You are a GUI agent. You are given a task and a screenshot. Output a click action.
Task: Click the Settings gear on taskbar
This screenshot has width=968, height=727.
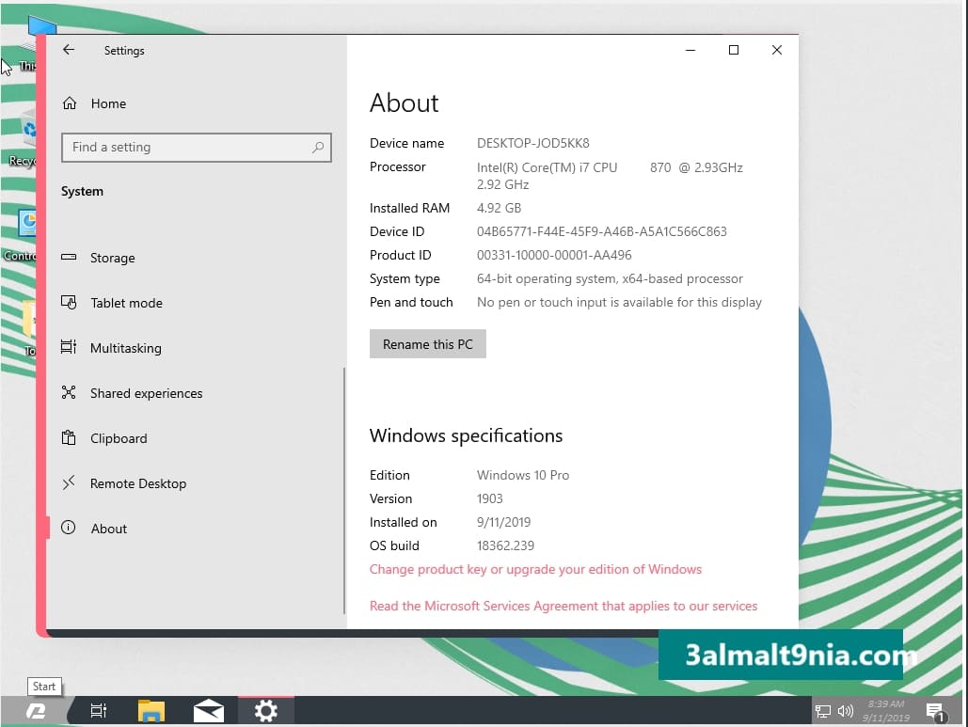pos(266,711)
